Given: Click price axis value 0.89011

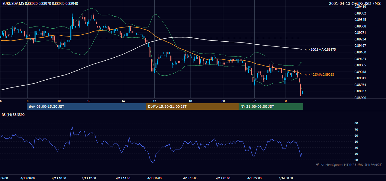Looking at the screenshot, I should click(x=360, y=78).
